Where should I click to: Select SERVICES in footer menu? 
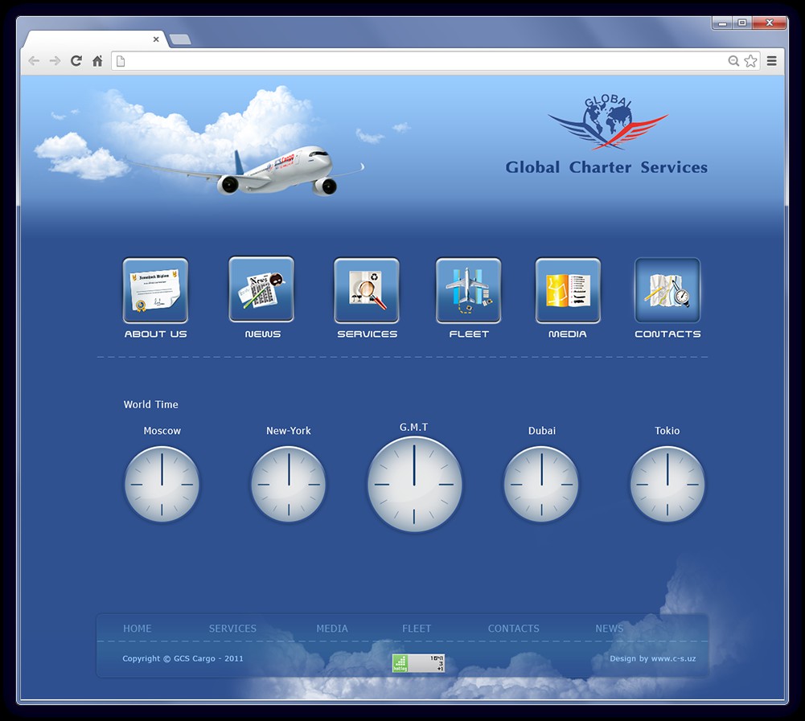(232, 629)
